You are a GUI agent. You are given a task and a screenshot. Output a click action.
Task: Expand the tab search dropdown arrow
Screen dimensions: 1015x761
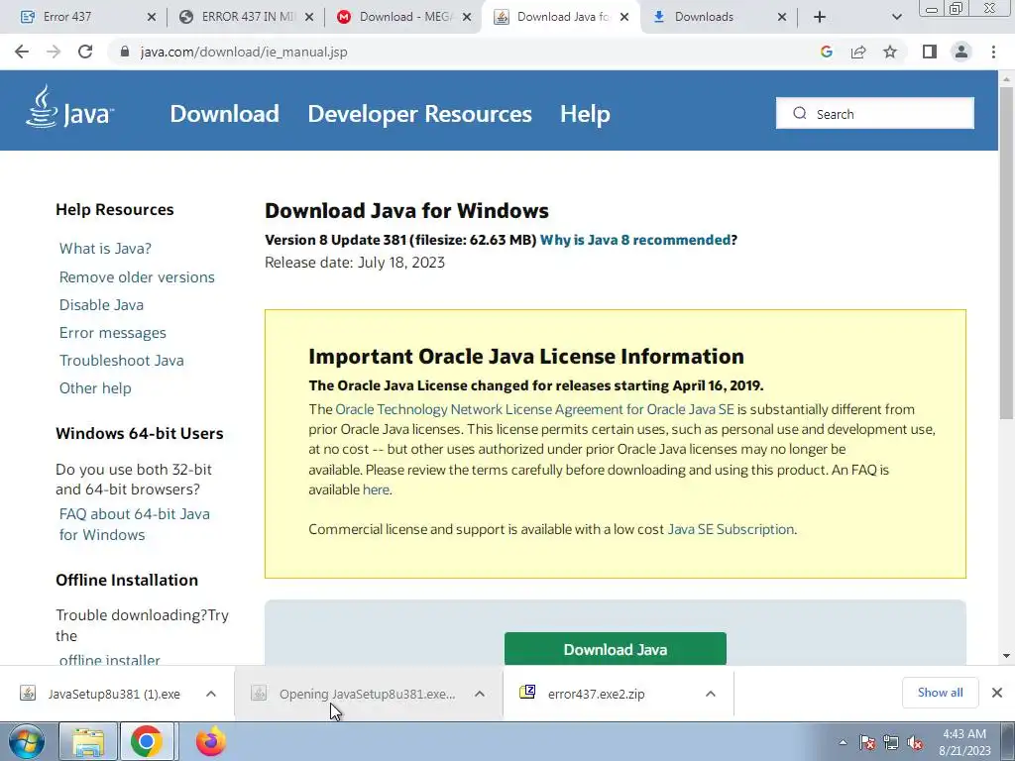coord(896,17)
